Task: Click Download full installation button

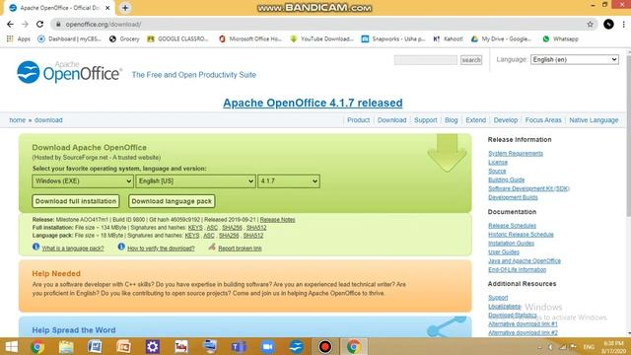Action: [x=76, y=201]
